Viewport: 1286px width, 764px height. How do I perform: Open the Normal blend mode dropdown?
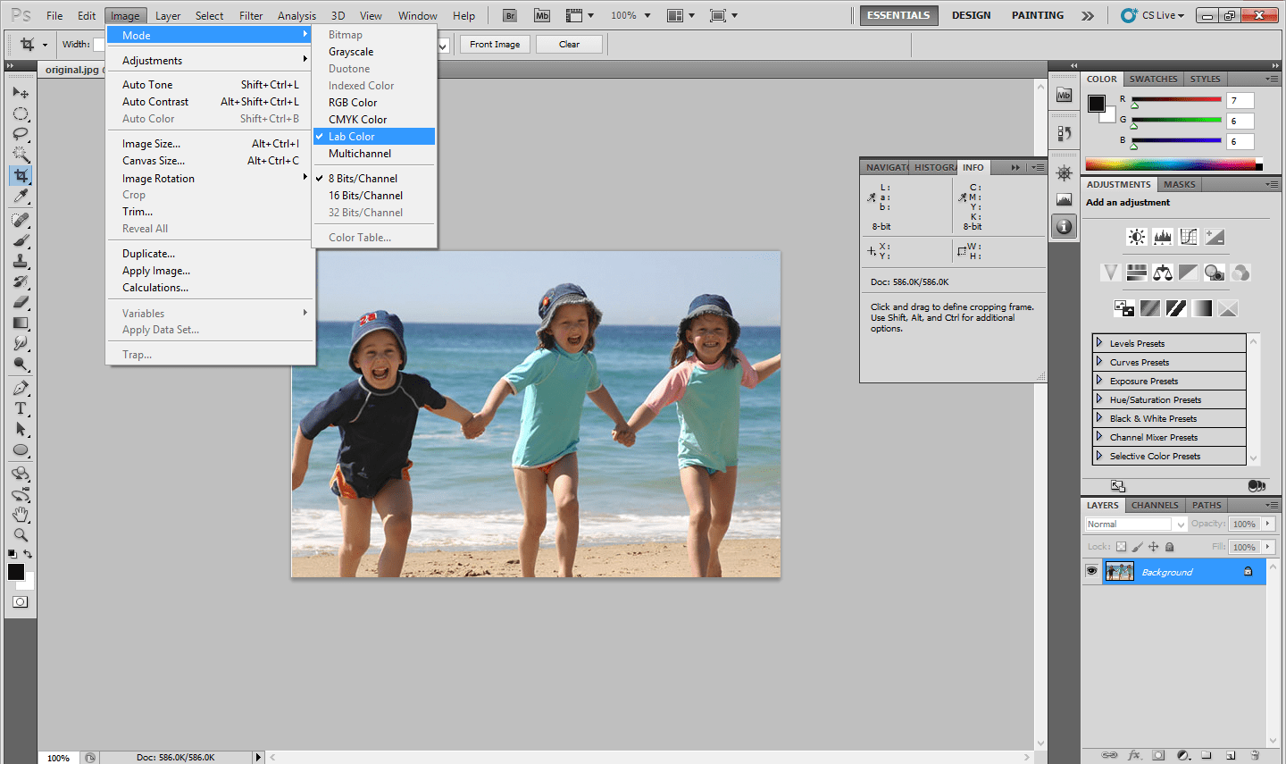1135,525
